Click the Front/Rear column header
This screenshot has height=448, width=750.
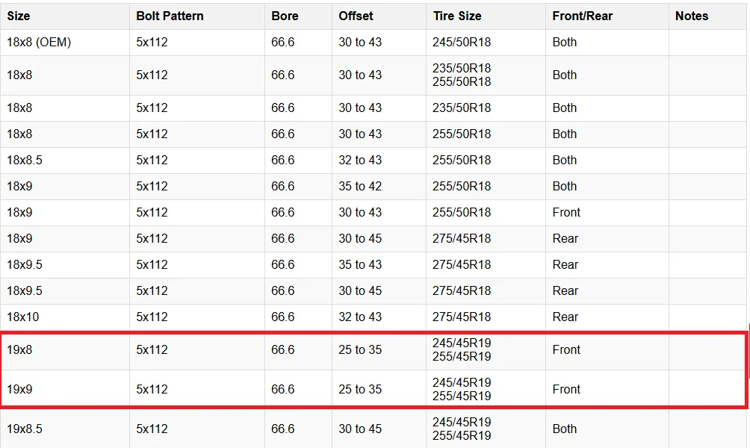(x=583, y=16)
